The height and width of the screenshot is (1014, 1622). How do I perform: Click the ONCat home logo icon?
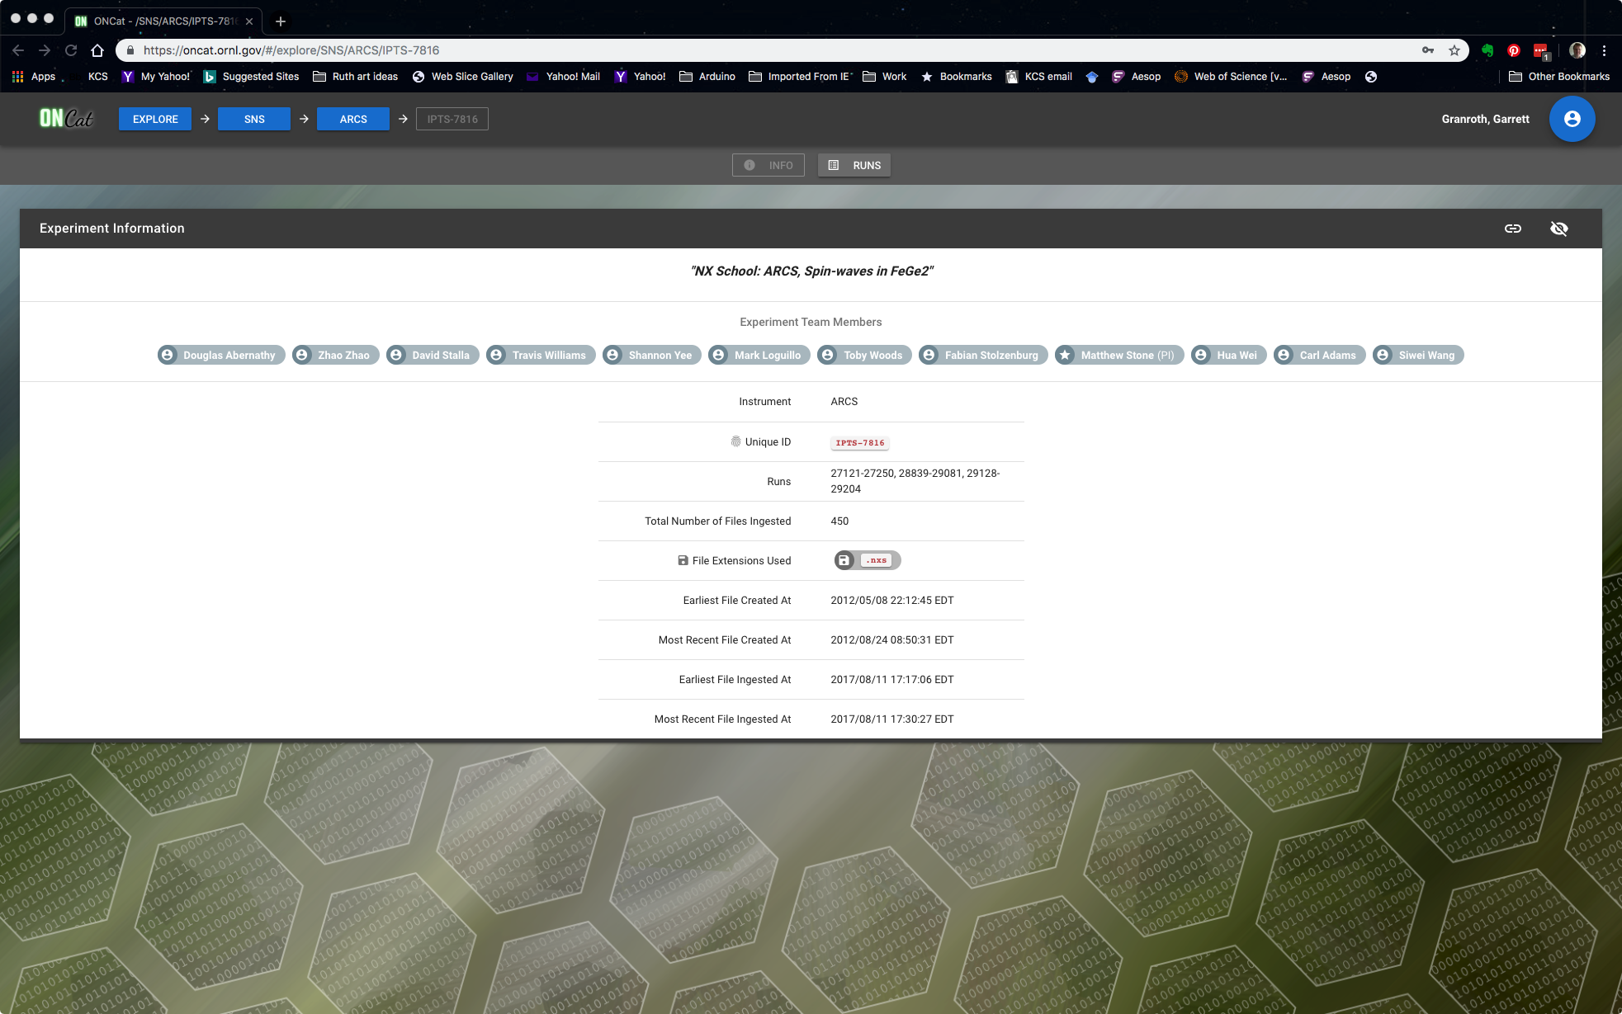coord(65,118)
